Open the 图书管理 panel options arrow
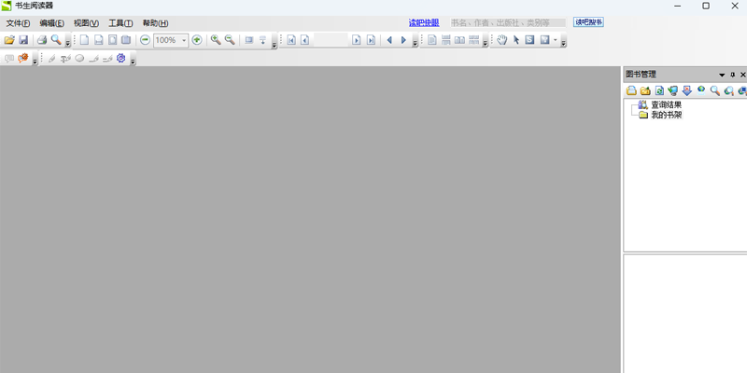The image size is (747, 373). 721,75
